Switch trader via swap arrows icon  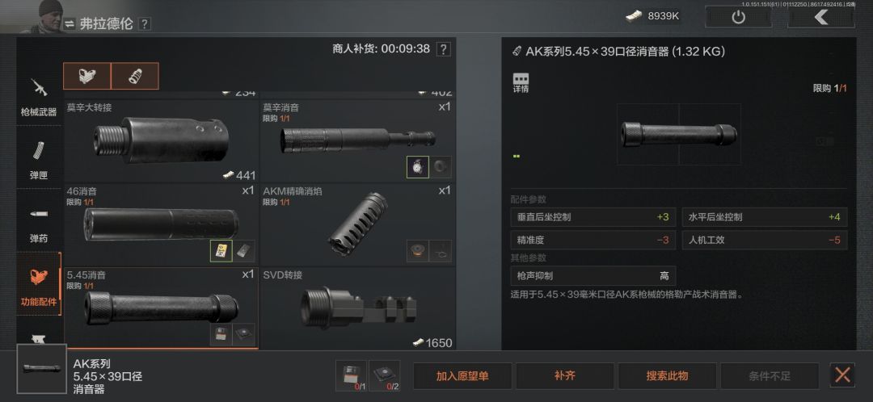pyautogui.click(x=70, y=24)
